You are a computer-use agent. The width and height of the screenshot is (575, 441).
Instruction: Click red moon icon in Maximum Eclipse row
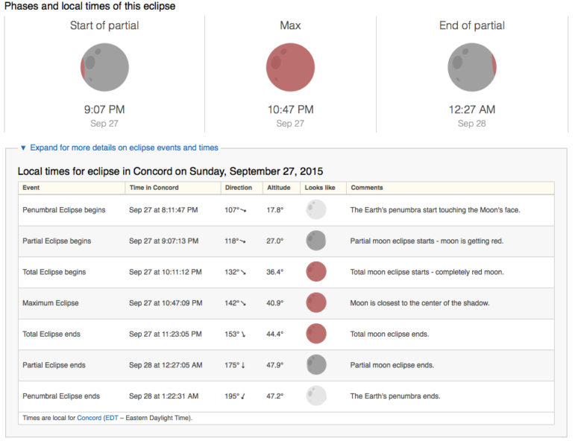pos(316,303)
